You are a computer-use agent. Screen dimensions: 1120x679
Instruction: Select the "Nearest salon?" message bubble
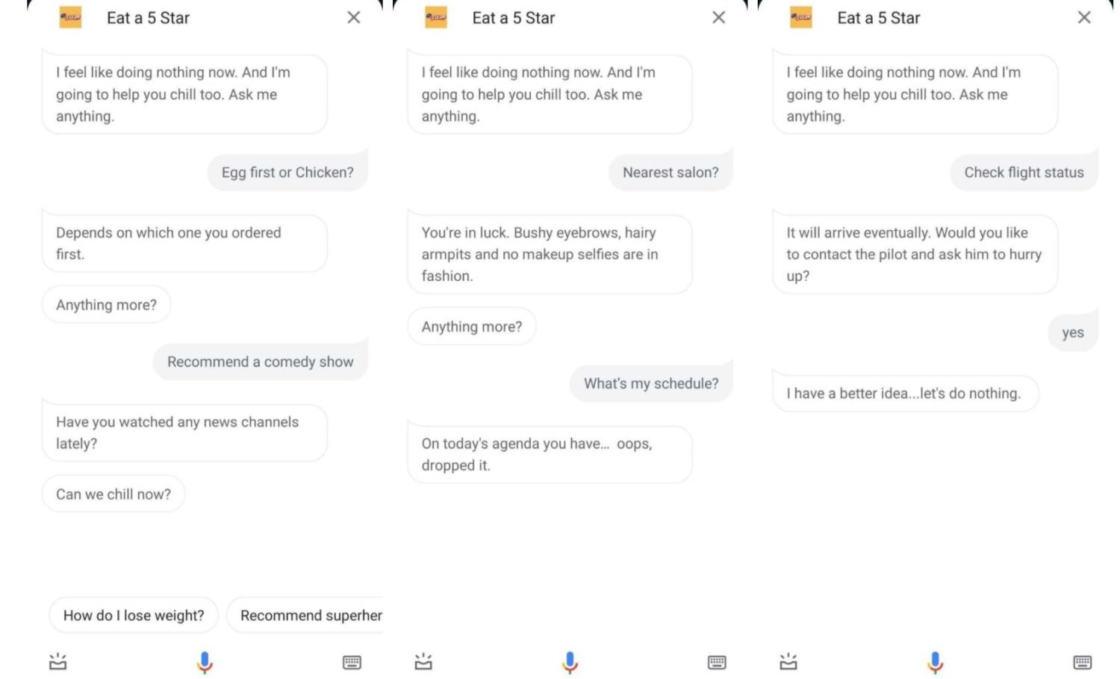(x=671, y=173)
